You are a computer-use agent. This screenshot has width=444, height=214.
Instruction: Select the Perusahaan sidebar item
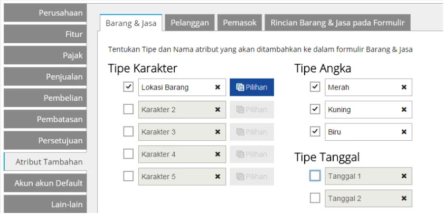coord(45,13)
